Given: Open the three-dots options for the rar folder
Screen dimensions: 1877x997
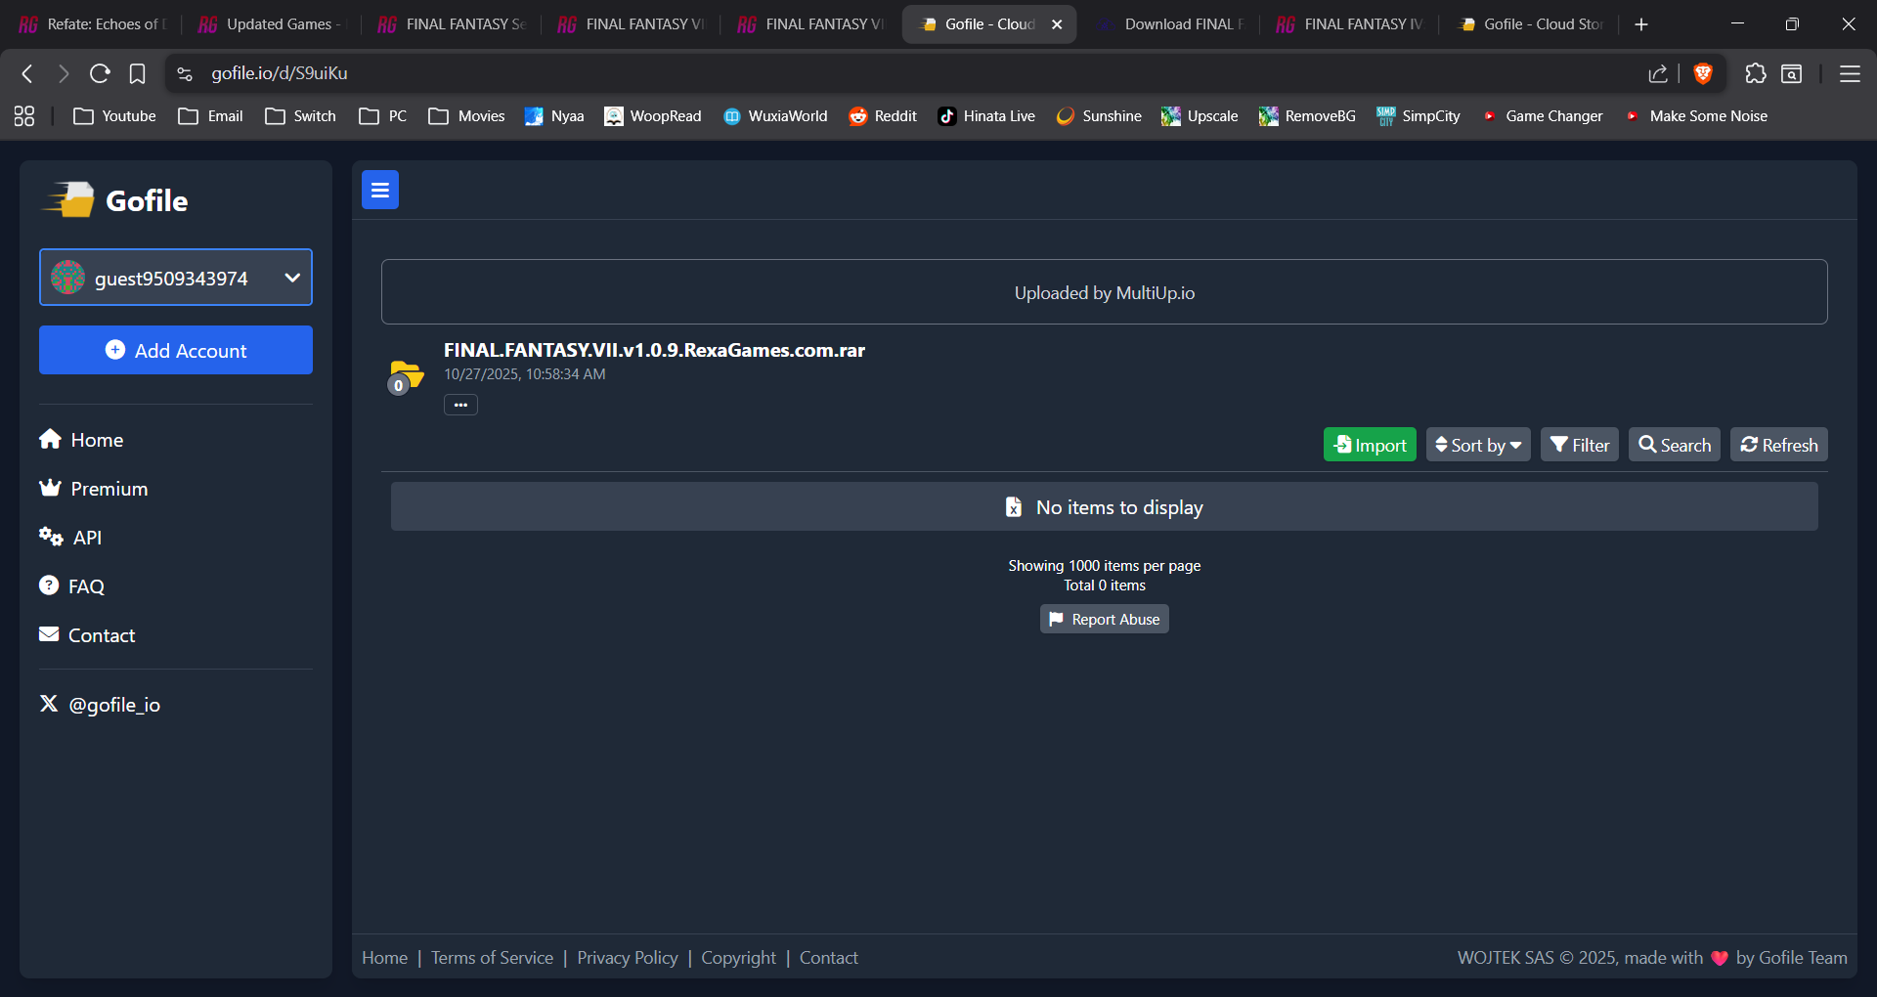Looking at the screenshot, I should [460, 405].
